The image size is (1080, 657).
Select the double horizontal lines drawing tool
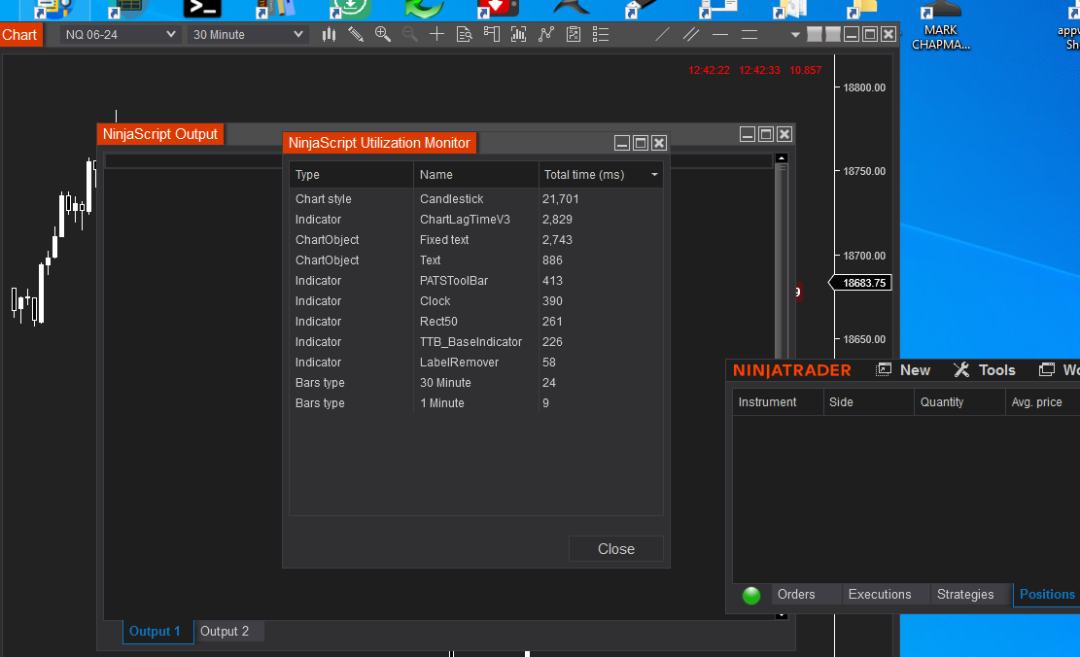[x=749, y=34]
